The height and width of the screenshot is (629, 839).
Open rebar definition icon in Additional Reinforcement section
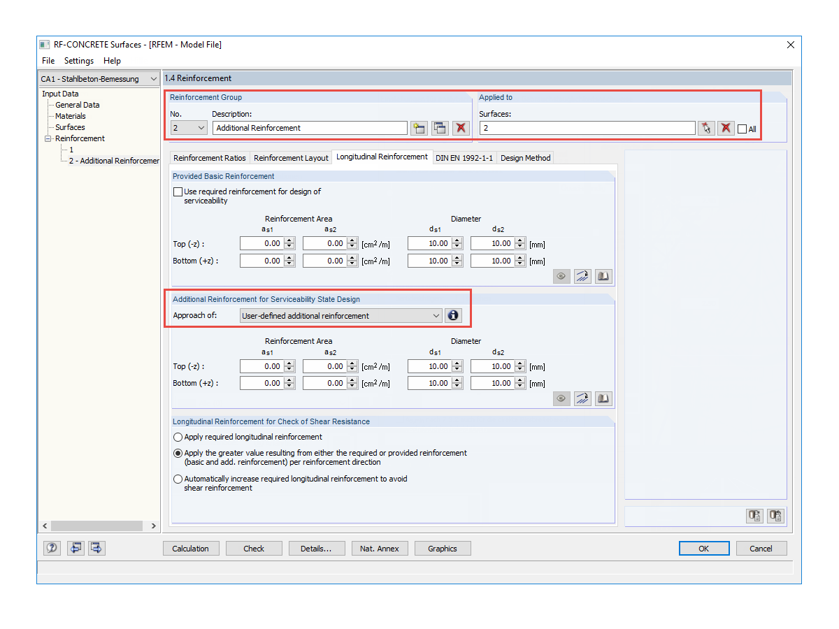click(x=582, y=399)
